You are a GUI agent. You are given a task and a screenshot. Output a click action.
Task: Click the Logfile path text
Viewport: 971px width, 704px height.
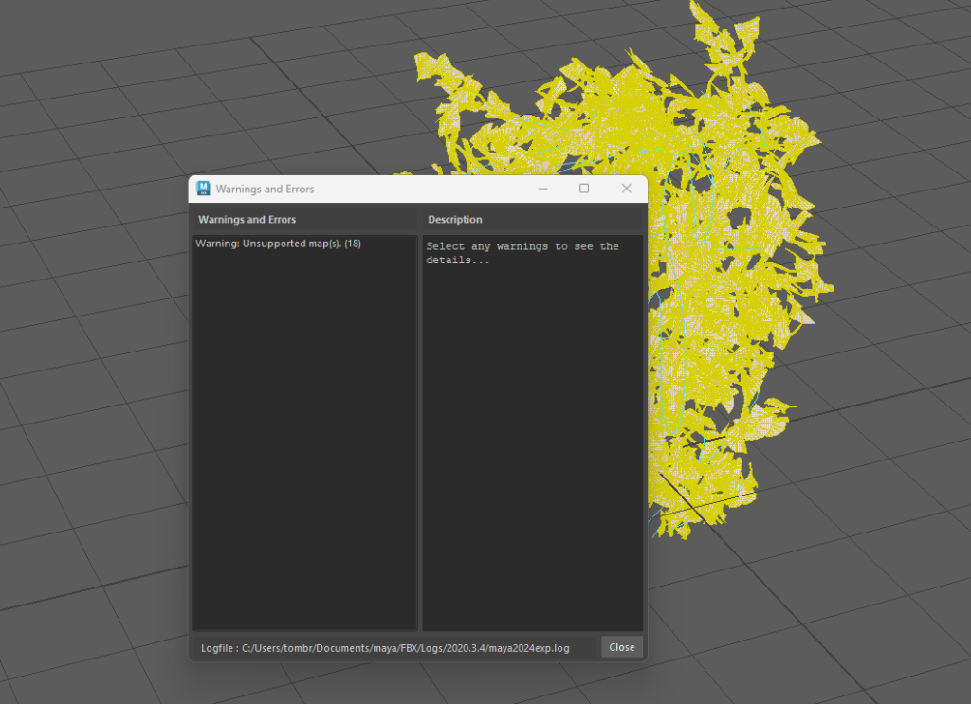tap(385, 648)
